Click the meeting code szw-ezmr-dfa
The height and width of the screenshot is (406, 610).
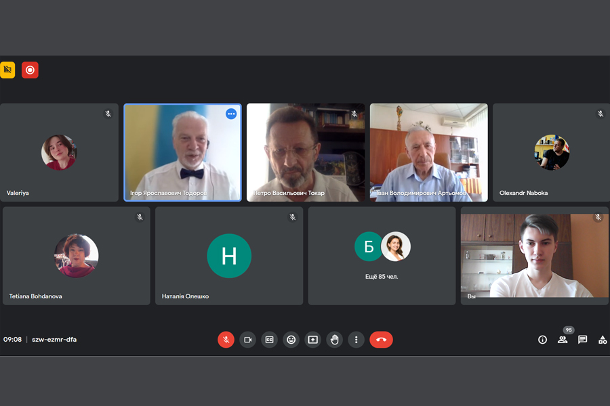click(x=54, y=340)
